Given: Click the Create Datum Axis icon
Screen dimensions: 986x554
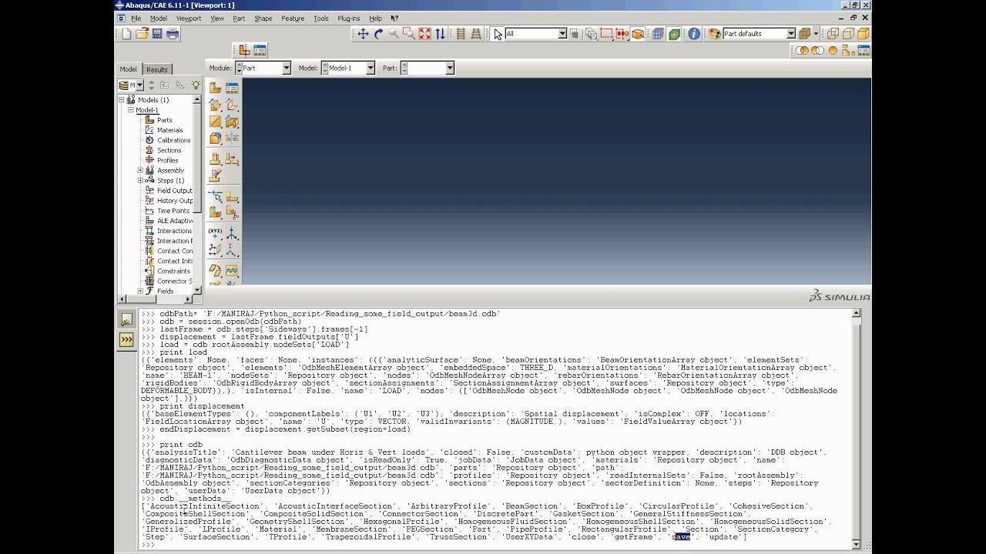Looking at the screenshot, I should point(232,233).
